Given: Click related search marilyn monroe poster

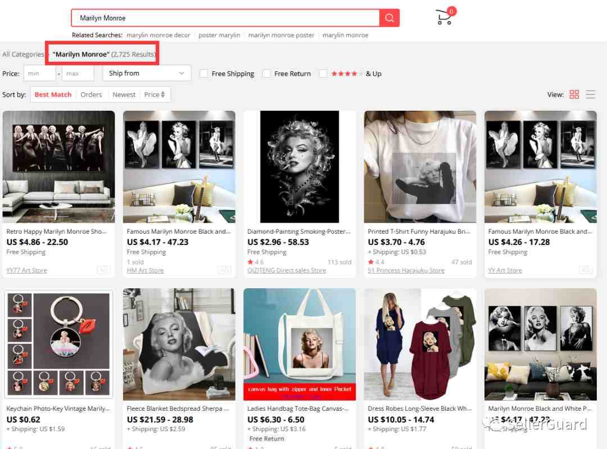Looking at the screenshot, I should [281, 35].
